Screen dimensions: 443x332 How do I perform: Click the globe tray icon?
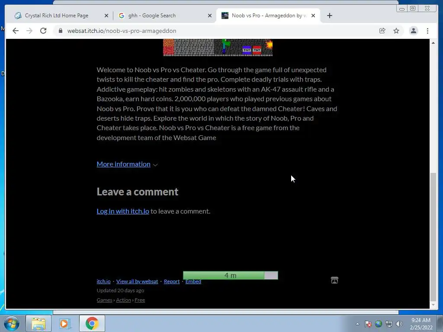tap(379, 324)
